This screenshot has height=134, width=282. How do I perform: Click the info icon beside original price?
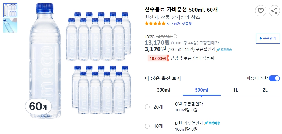(175, 37)
